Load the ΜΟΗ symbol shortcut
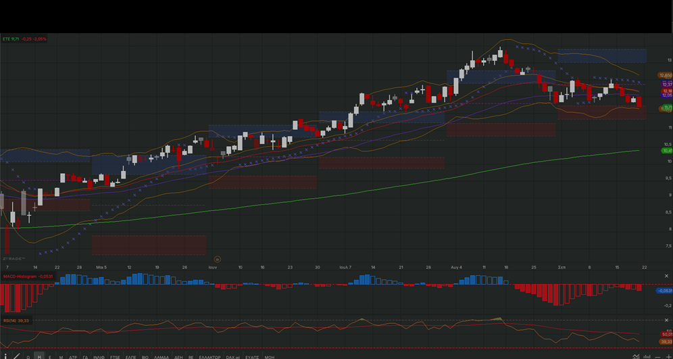Image resolution: width=673 pixels, height=359 pixels. point(270,357)
